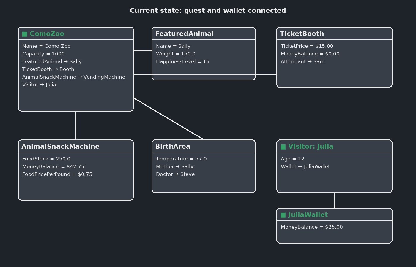Click the diagram title about guest and wallet
This screenshot has height=267, width=416.
208,11
